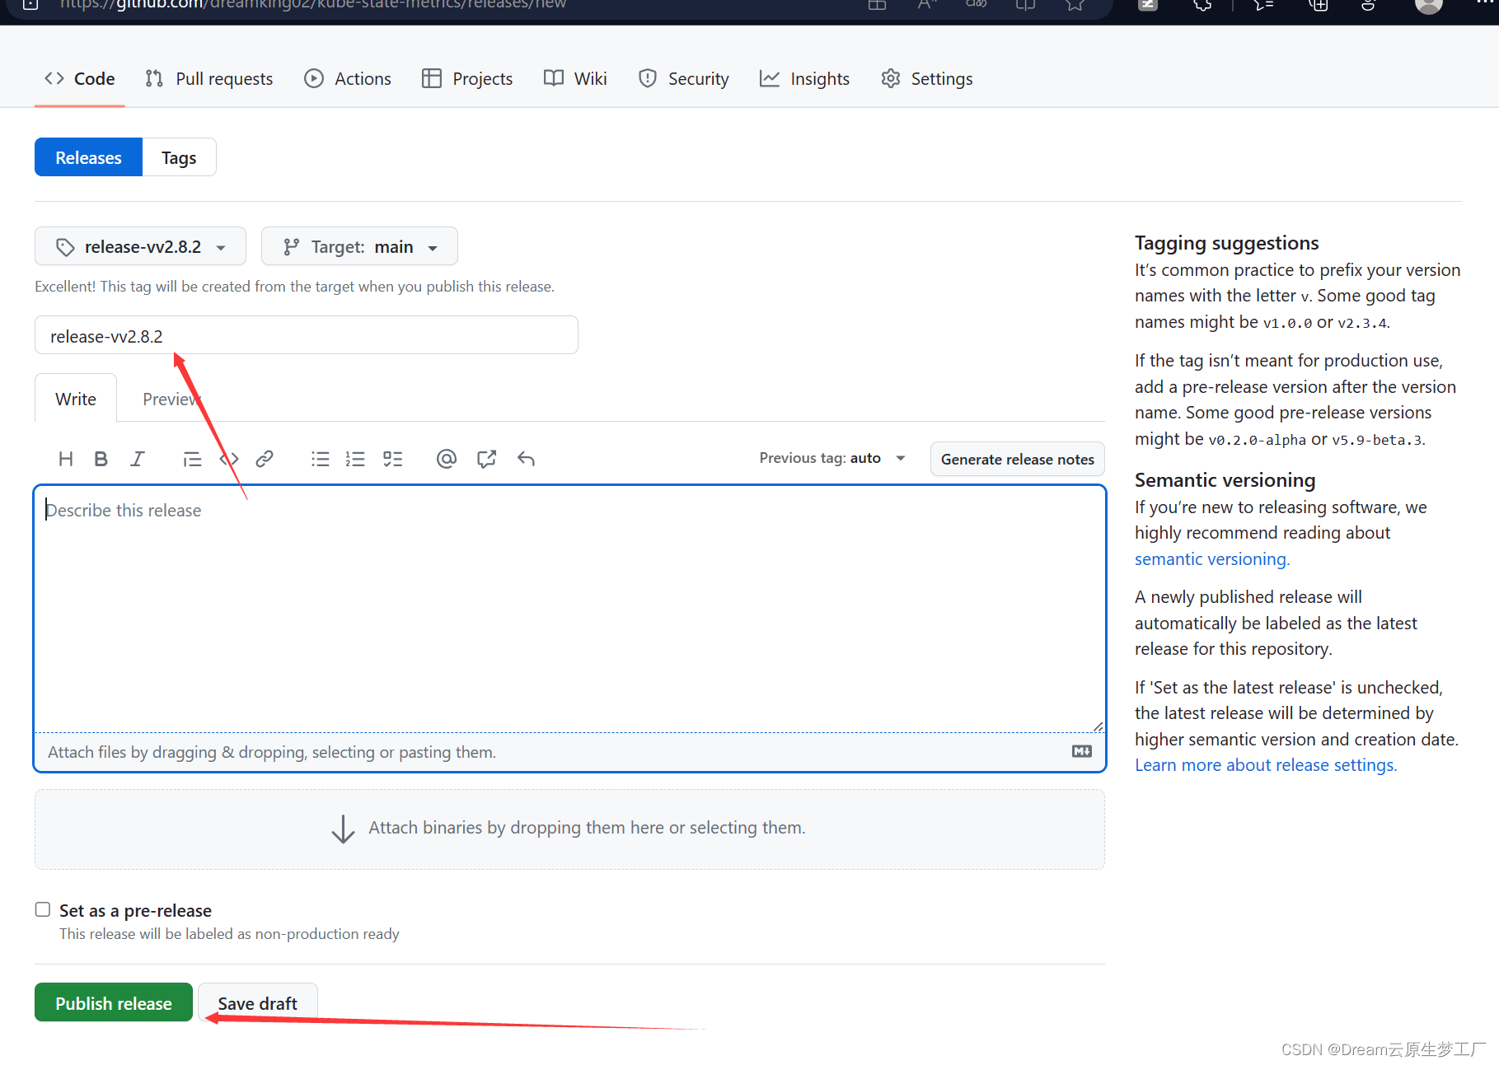Open the Insights tab
Image resolution: width=1499 pixels, height=1065 pixels.
[804, 78]
